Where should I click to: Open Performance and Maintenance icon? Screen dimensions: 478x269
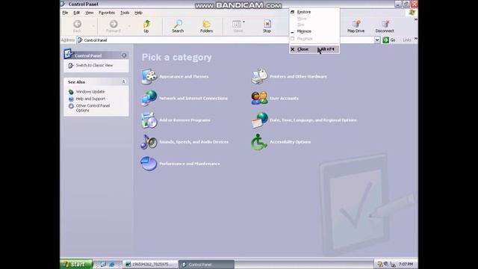click(x=149, y=164)
